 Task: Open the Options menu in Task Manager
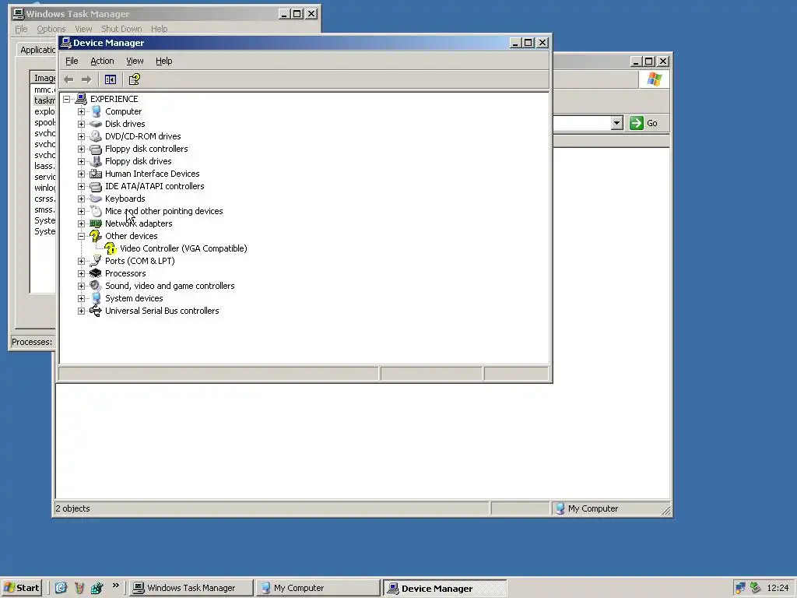click(x=51, y=29)
